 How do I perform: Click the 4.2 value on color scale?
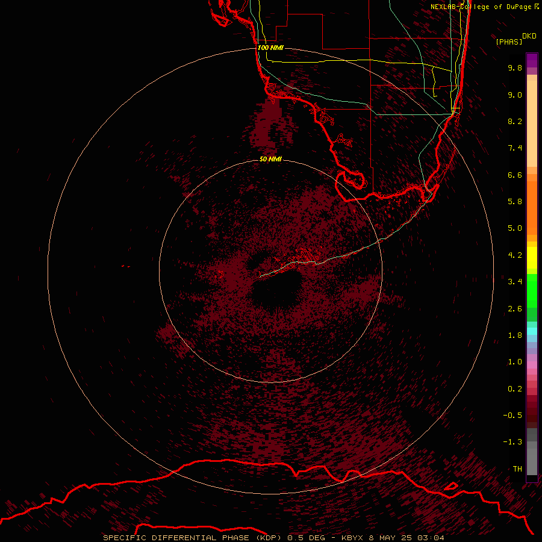click(515, 255)
